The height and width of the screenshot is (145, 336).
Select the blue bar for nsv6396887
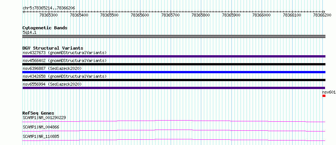click(x=174, y=72)
